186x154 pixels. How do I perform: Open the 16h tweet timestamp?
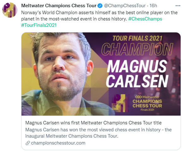point(153,6)
